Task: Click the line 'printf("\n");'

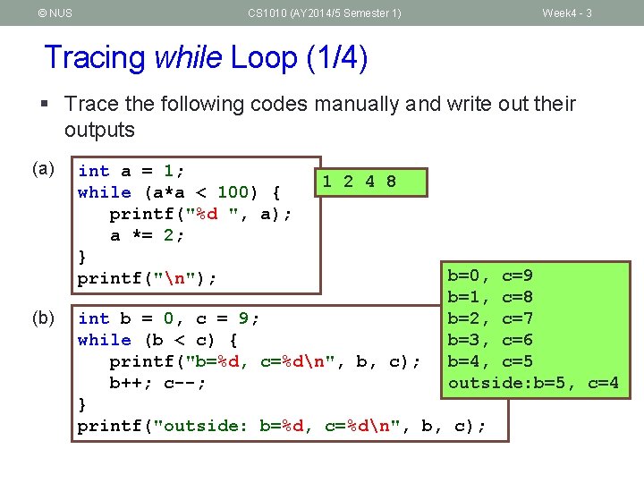Action: click(146, 278)
